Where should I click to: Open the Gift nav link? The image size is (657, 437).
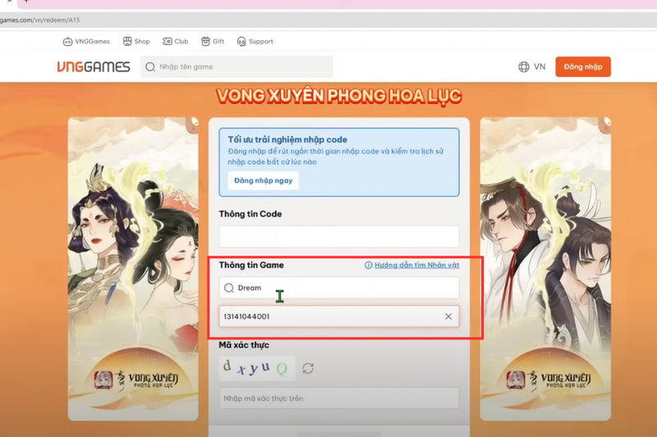(x=213, y=41)
